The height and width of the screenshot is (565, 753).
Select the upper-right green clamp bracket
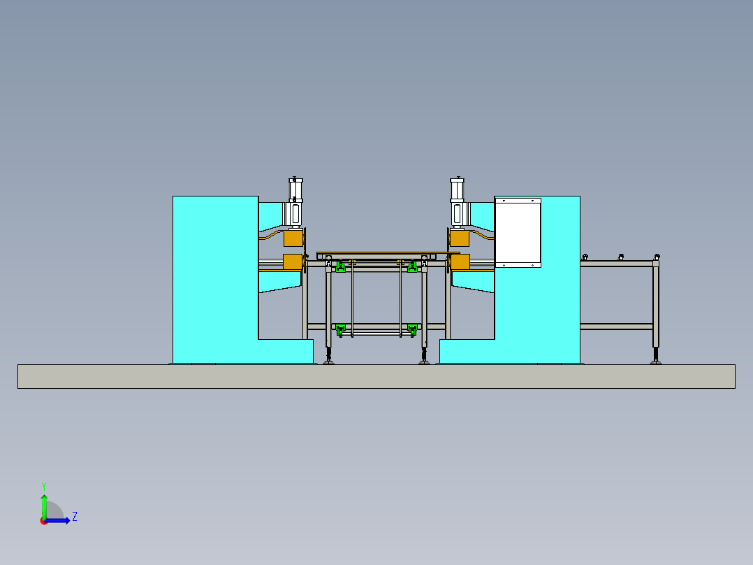tap(412, 266)
